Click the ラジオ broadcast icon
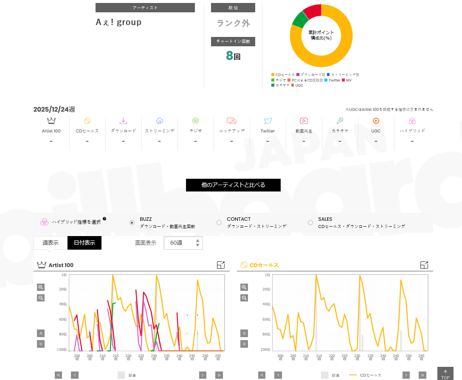462x380 pixels. click(x=195, y=121)
